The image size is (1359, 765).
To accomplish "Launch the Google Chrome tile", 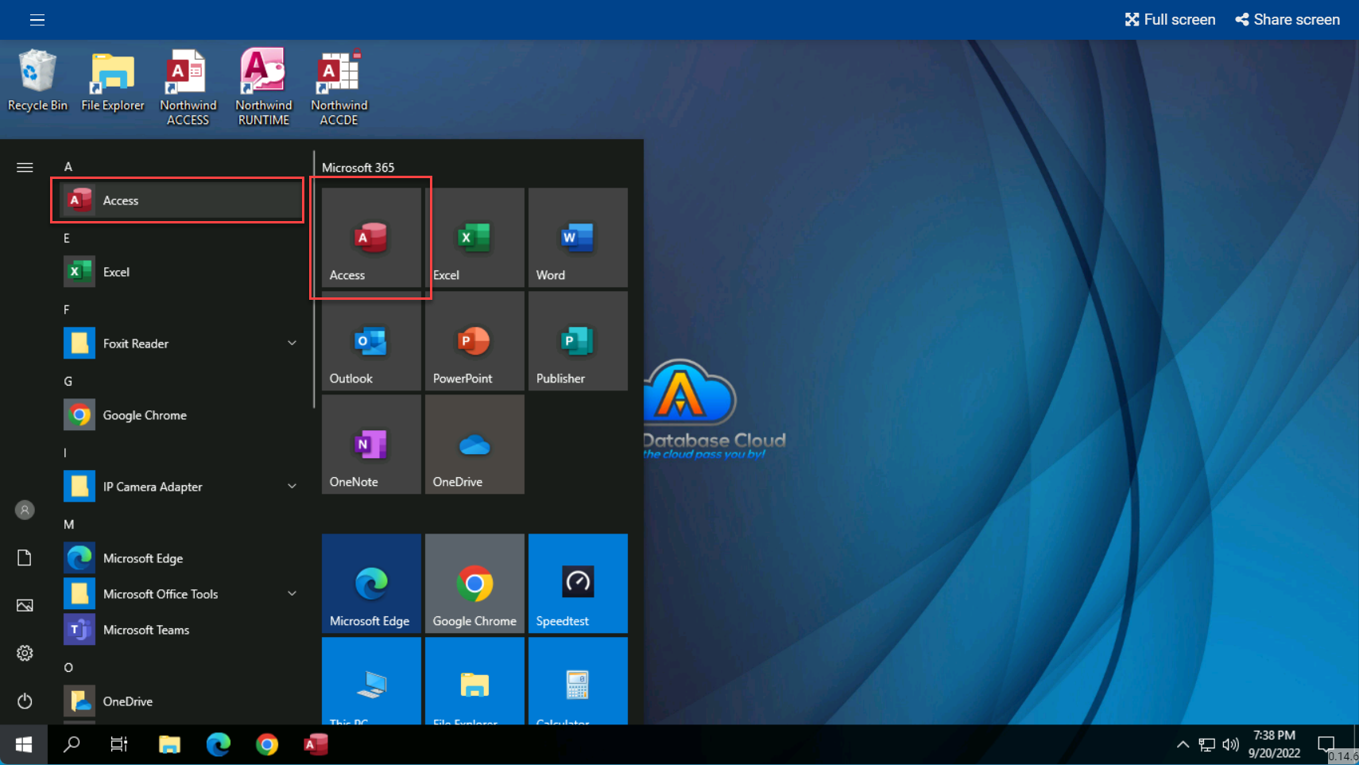I will pos(474,584).
